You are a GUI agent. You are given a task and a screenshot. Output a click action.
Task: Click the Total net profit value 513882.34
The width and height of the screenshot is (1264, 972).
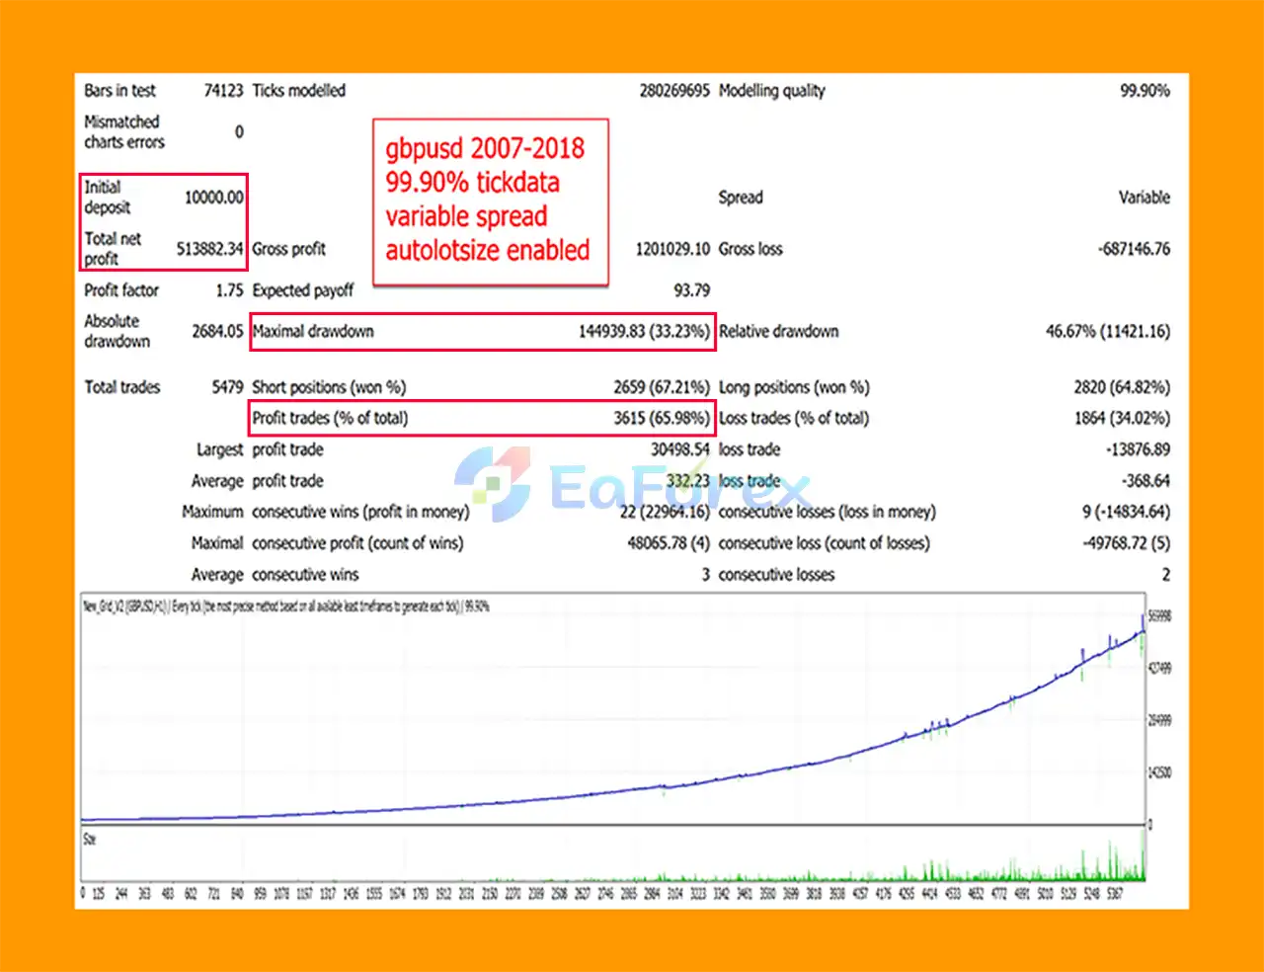209,249
